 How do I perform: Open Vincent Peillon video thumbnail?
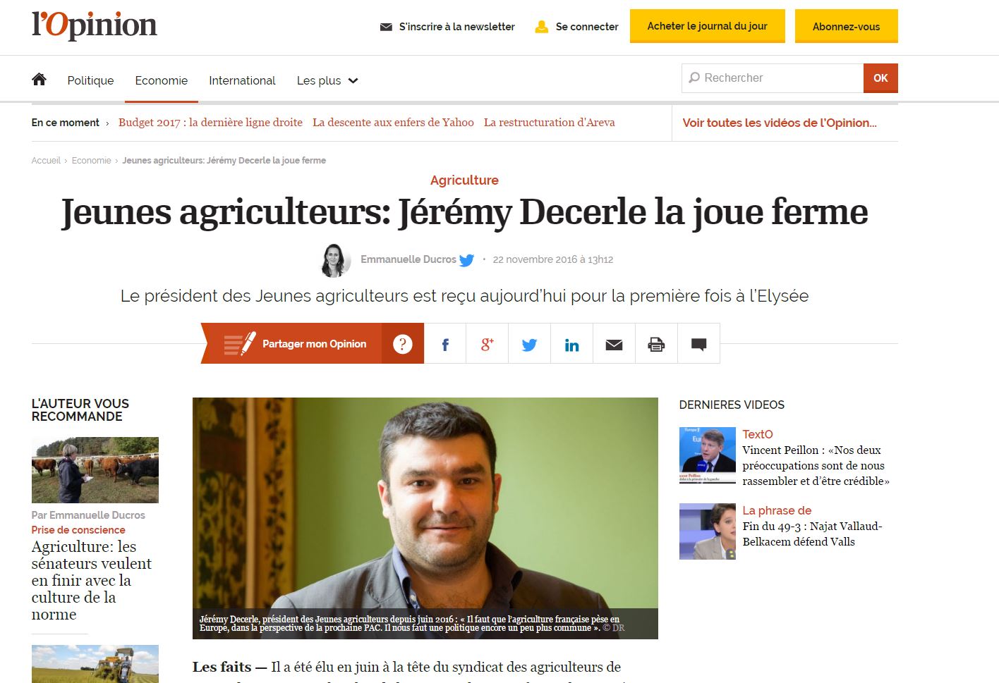tap(708, 455)
